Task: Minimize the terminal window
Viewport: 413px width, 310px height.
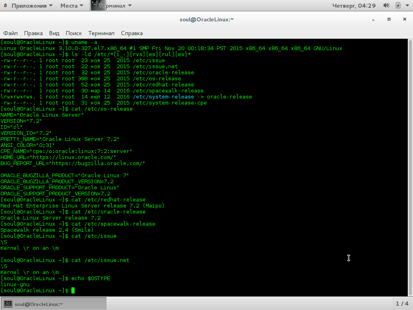Action: click(373, 19)
